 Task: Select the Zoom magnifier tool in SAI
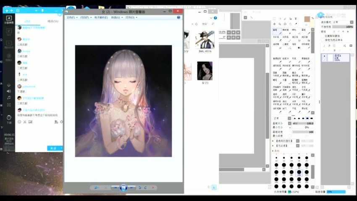(x=280, y=24)
